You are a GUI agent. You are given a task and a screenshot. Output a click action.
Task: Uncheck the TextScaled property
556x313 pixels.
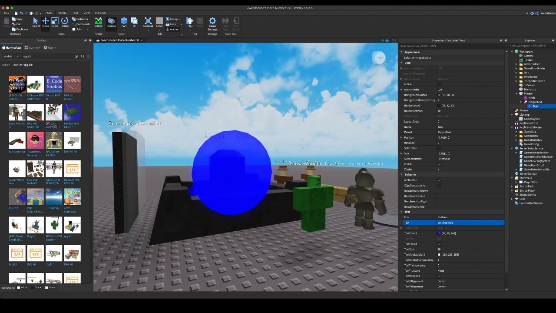tap(439, 244)
